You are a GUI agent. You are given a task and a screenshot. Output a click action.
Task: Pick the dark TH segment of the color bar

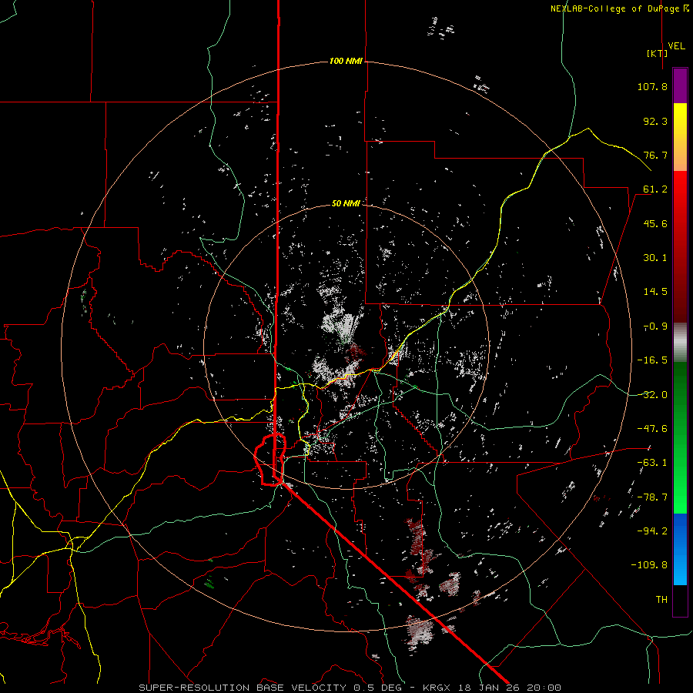[680, 600]
